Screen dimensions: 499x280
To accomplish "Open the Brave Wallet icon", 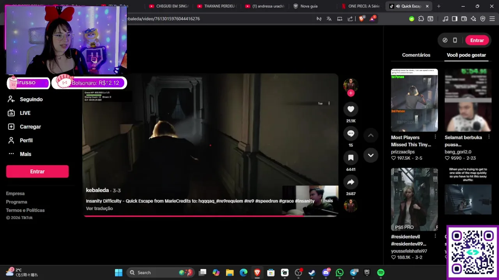I will tap(464, 19).
